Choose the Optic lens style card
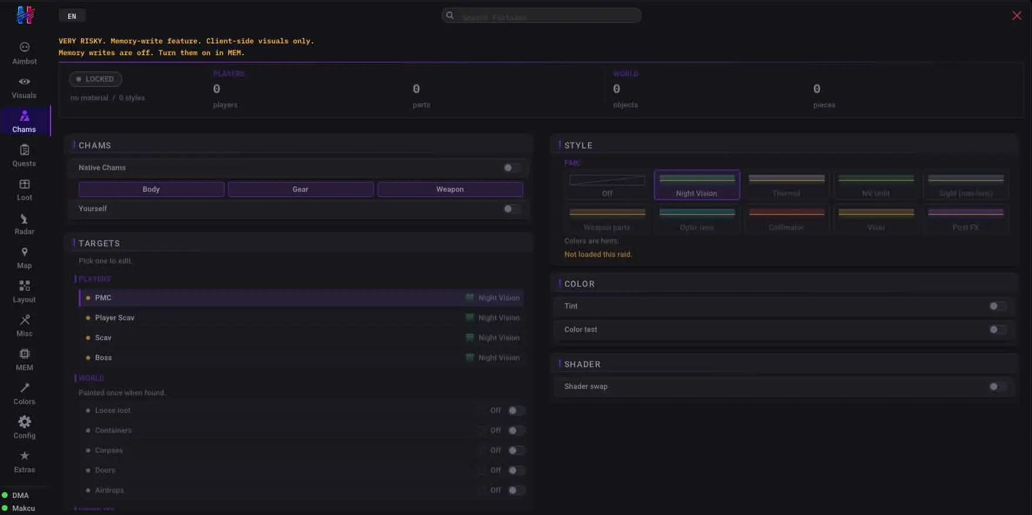1032x515 pixels. pos(697,219)
